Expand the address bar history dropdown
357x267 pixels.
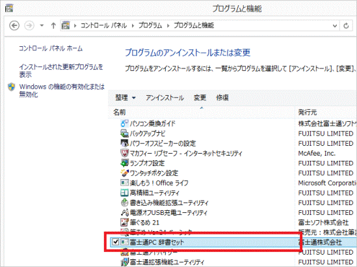335,26
